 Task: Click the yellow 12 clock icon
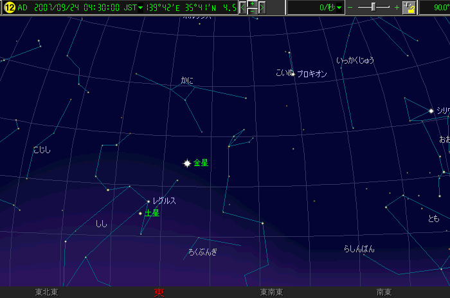coord(9,8)
